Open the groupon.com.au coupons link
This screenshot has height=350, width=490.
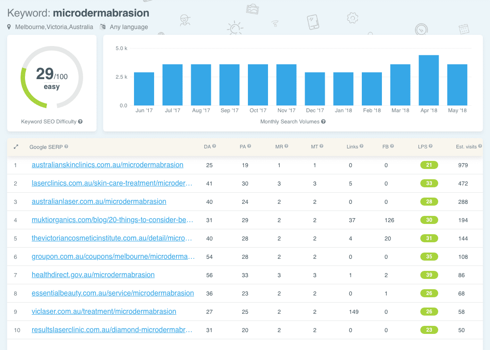[x=113, y=257]
